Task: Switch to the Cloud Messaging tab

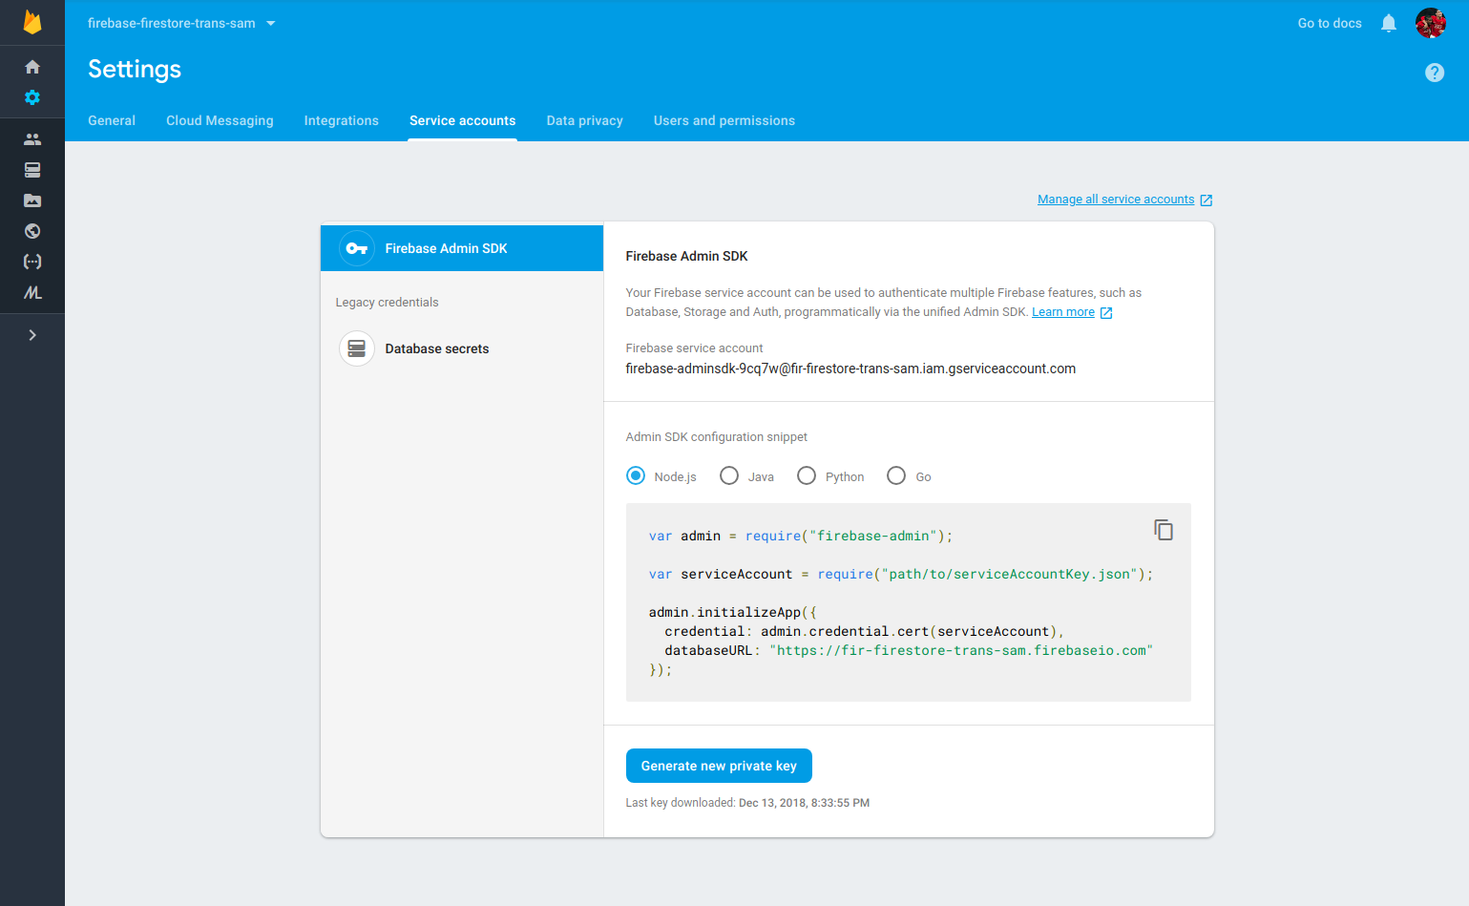Action: tap(220, 120)
